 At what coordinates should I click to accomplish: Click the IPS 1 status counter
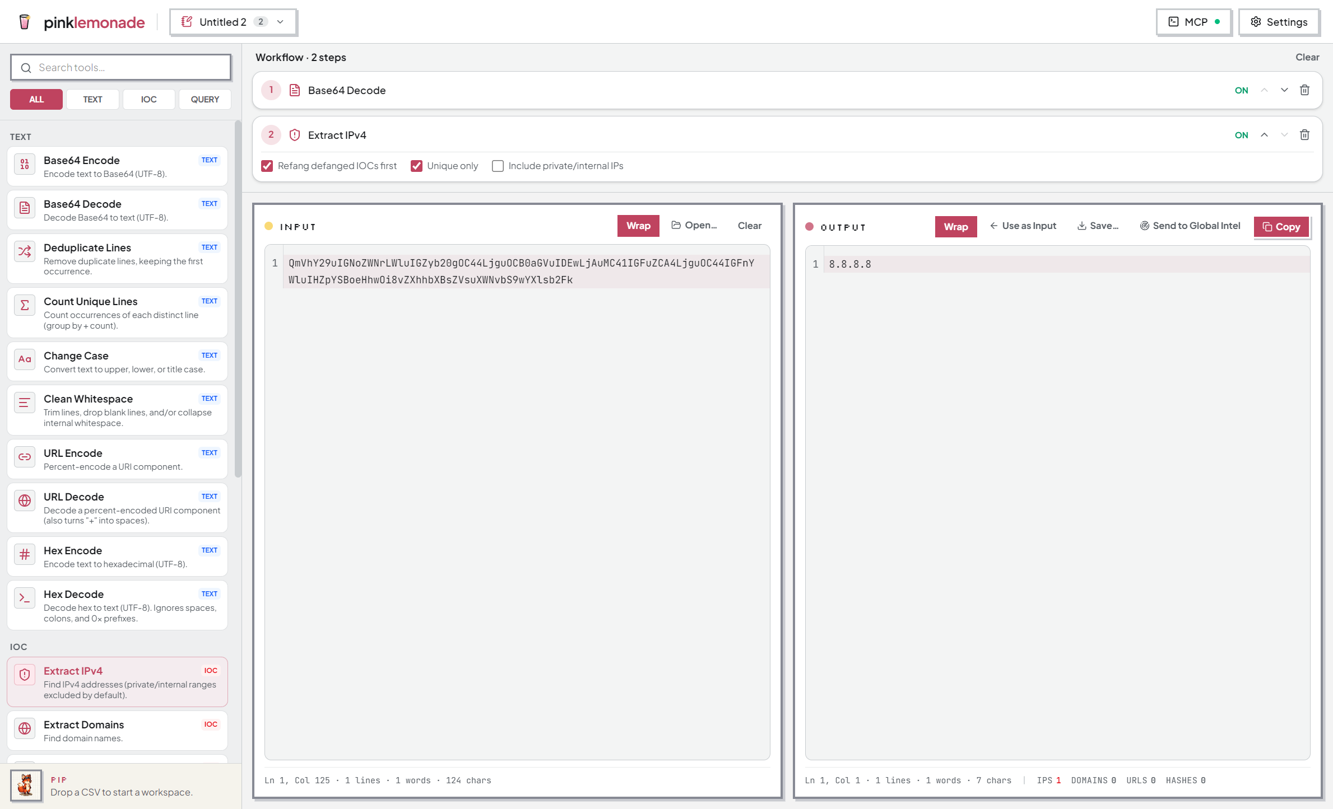pos(1048,780)
